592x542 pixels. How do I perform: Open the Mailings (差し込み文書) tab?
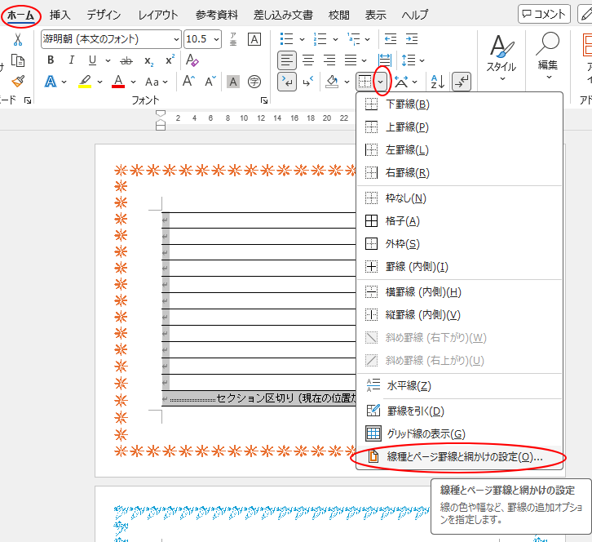point(283,16)
